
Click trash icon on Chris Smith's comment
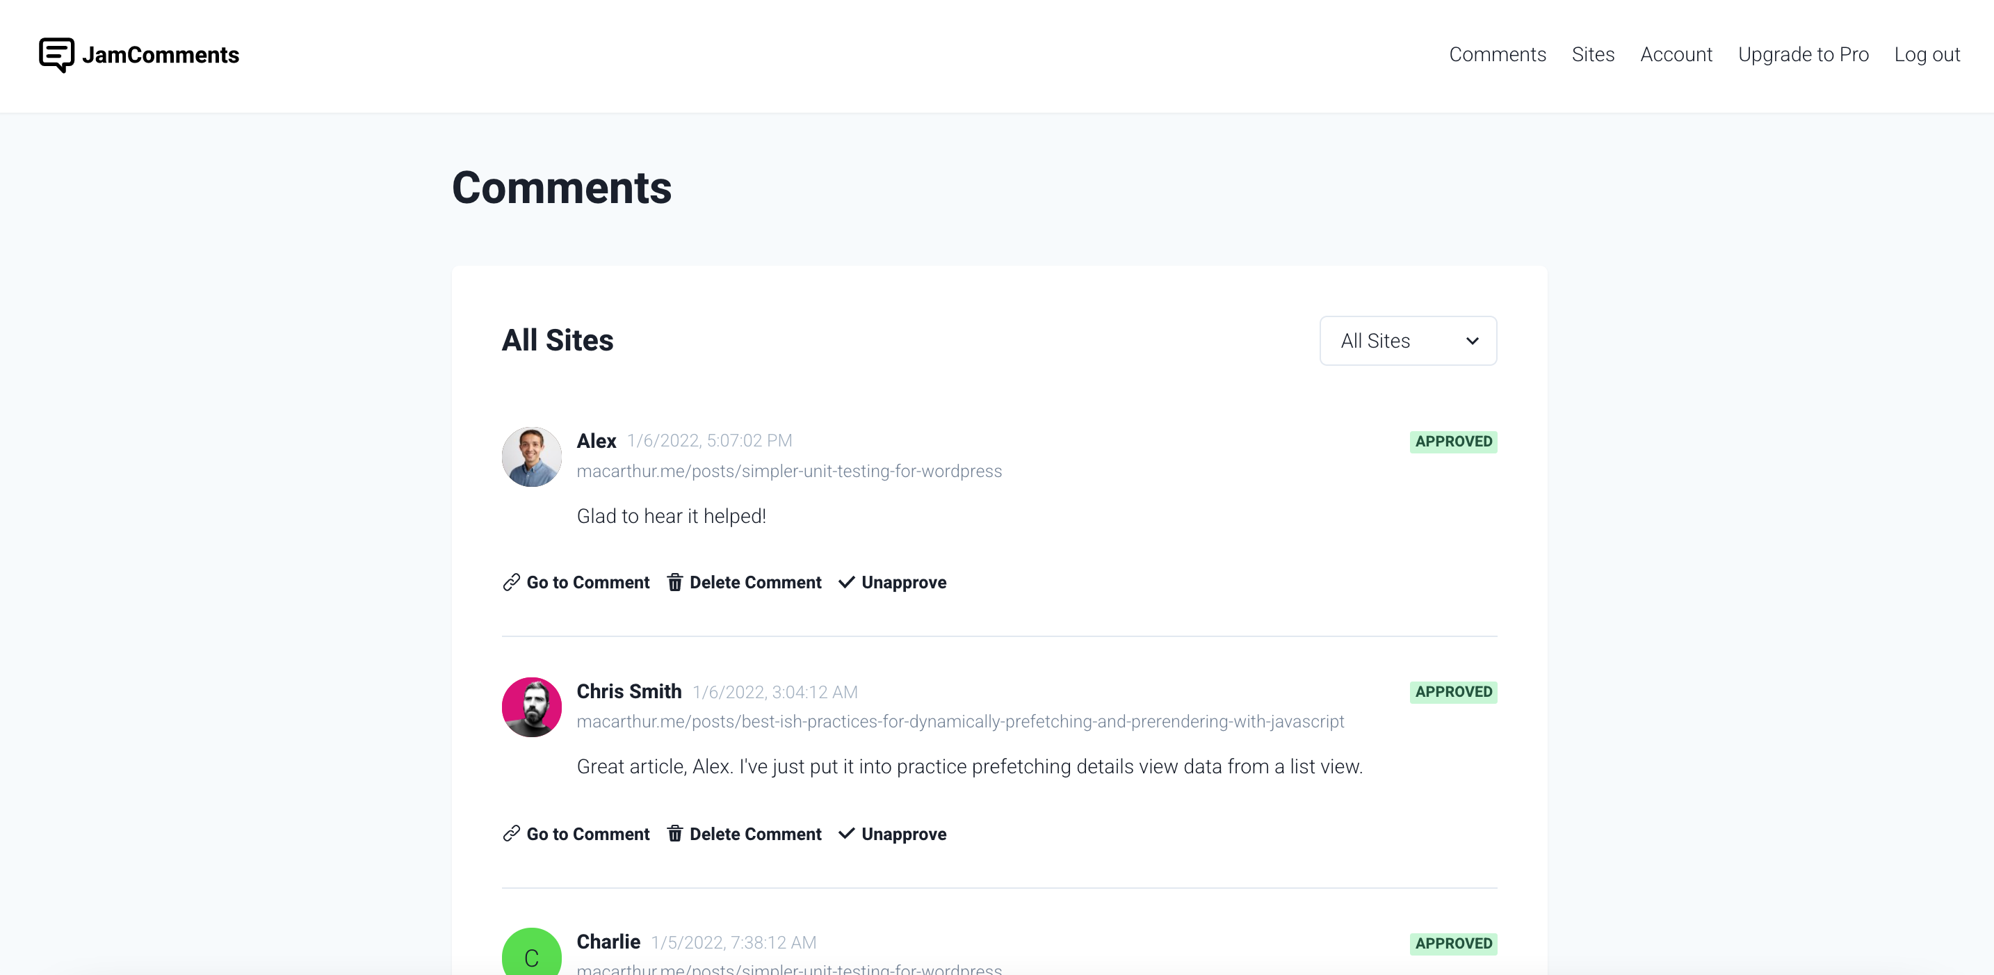(675, 834)
